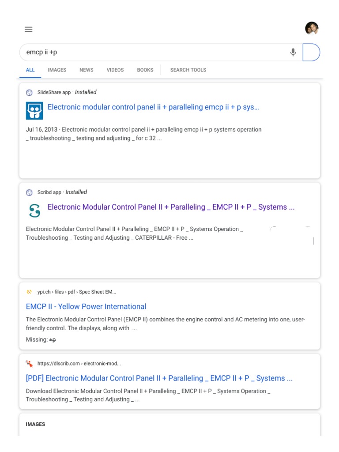Open the Scribd Electronic Modular Control Panel link
This screenshot has height=452, width=339.
171,207
